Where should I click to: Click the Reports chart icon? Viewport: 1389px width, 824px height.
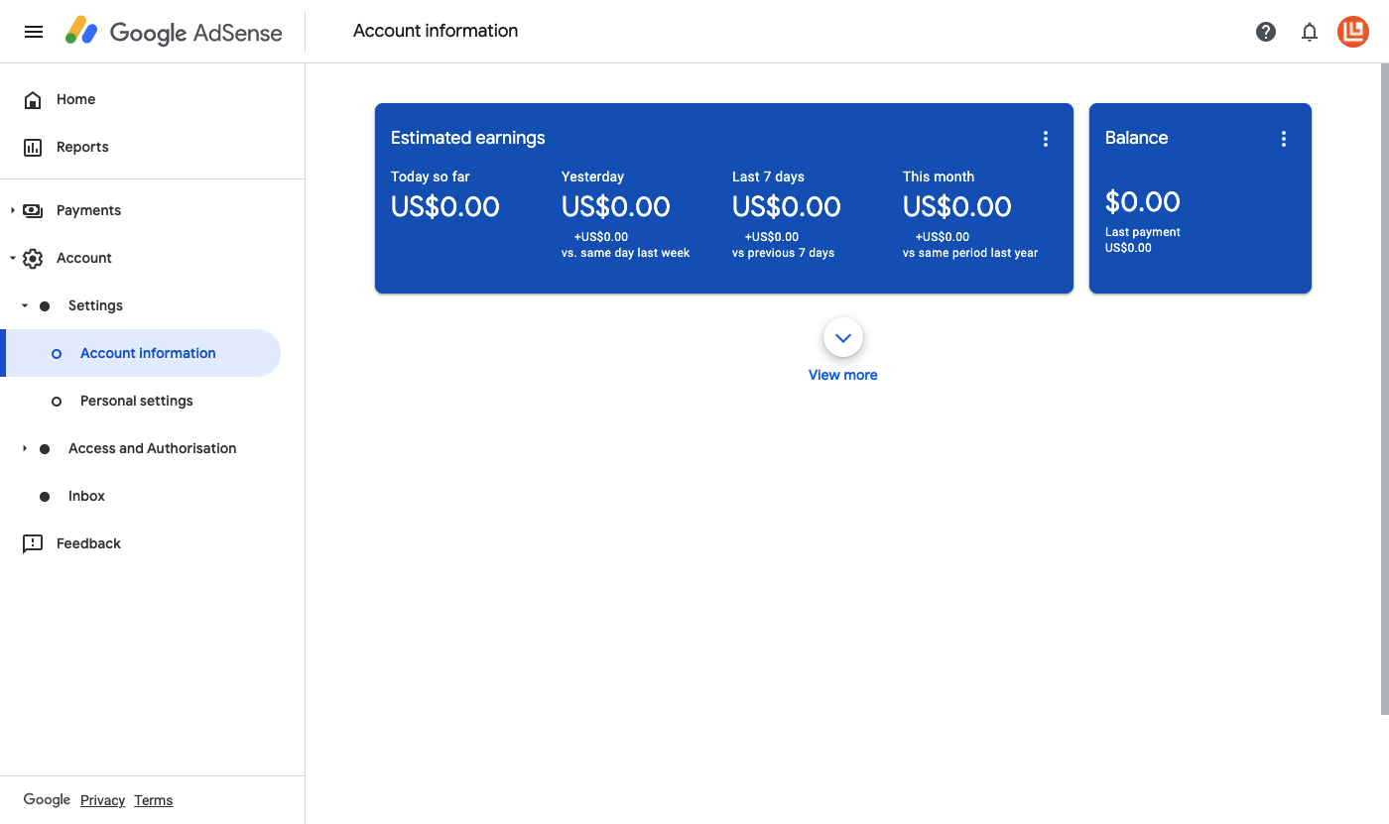[33, 147]
